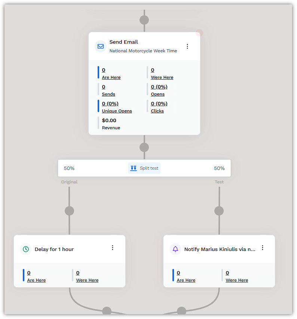
Task: Open the Clicks stat link
Action: (157, 111)
